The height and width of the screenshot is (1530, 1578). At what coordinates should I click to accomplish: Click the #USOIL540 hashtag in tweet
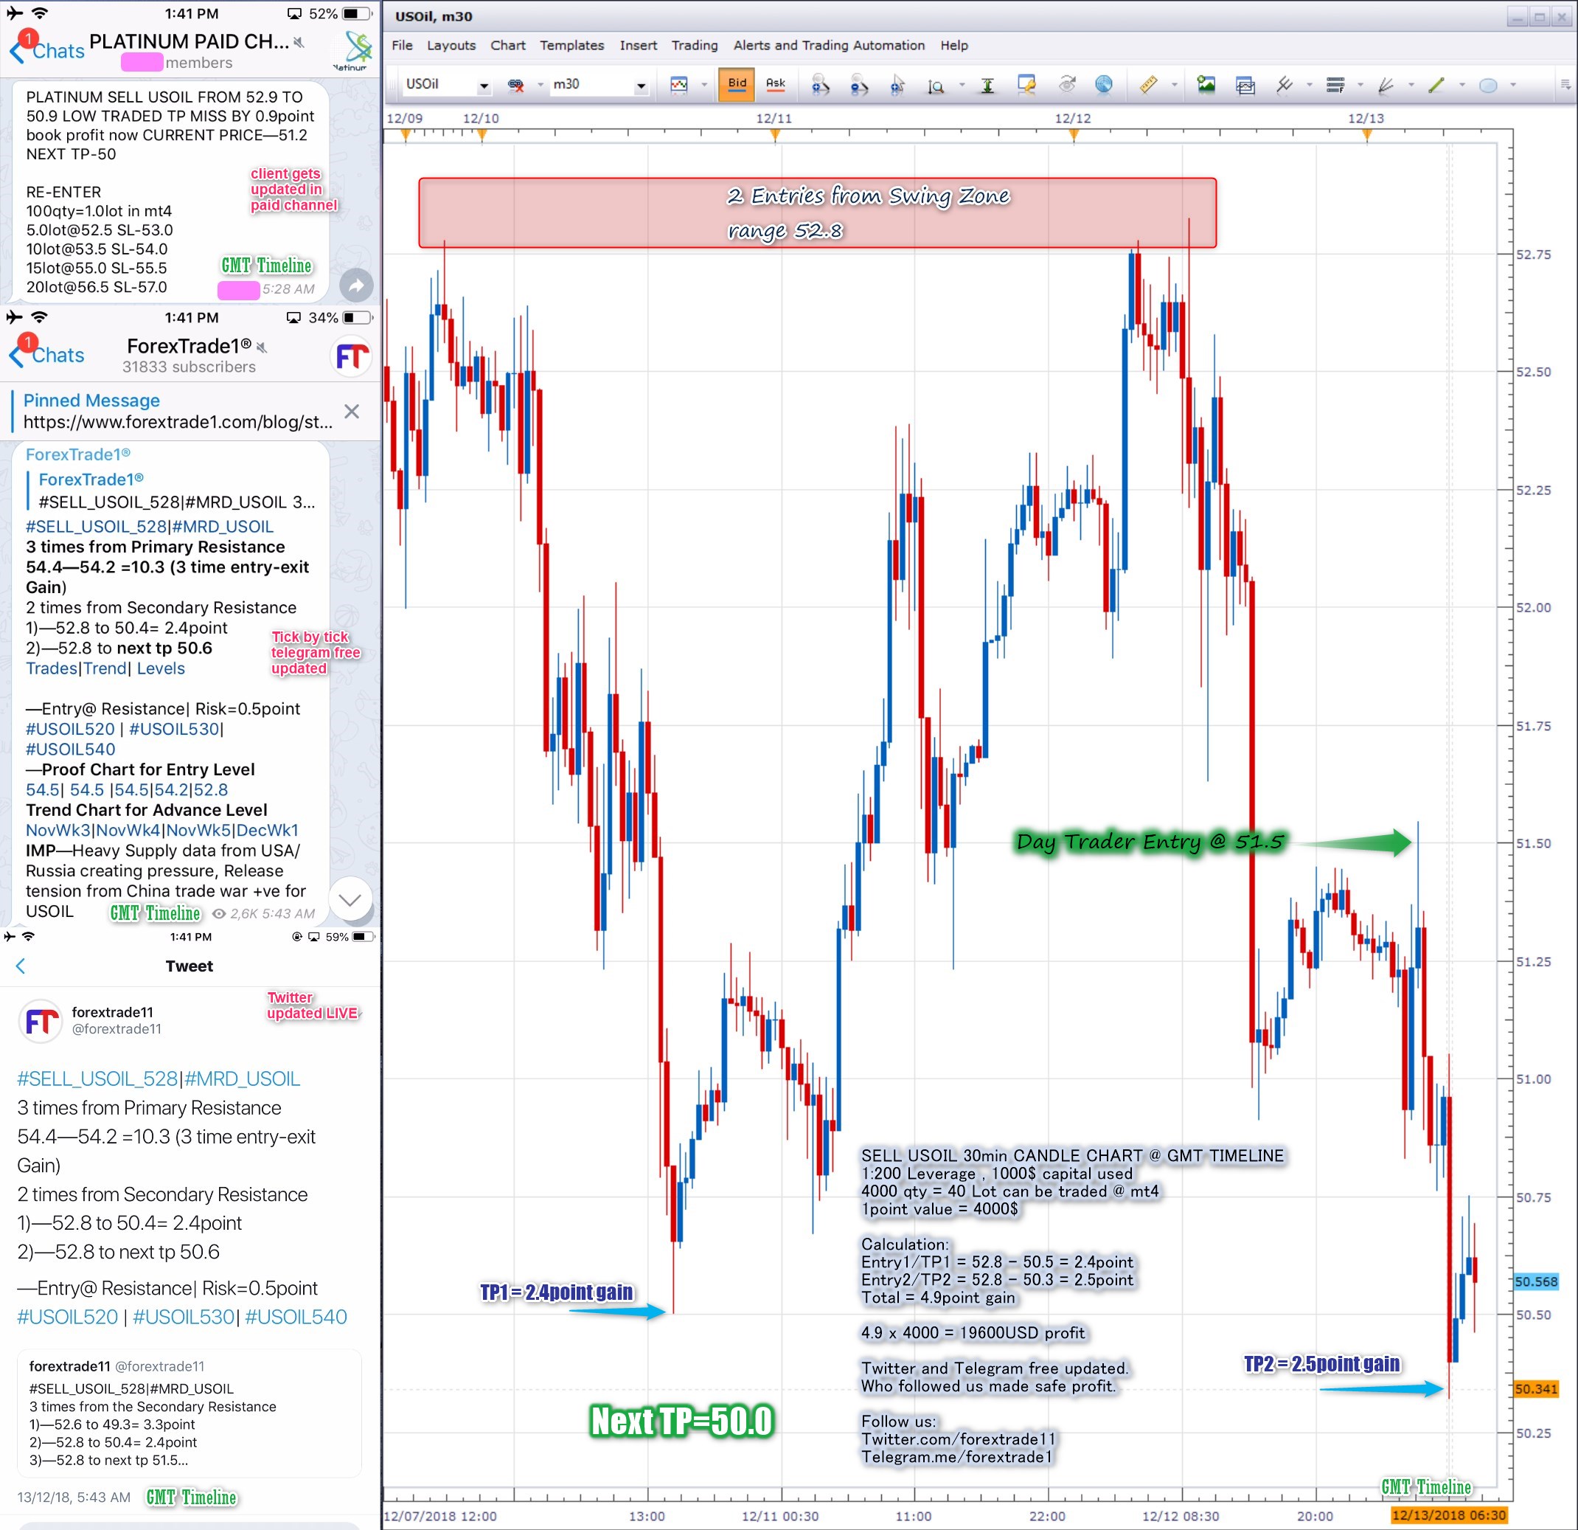(296, 1317)
